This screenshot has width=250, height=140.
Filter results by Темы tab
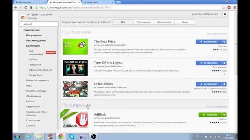coord(185,22)
